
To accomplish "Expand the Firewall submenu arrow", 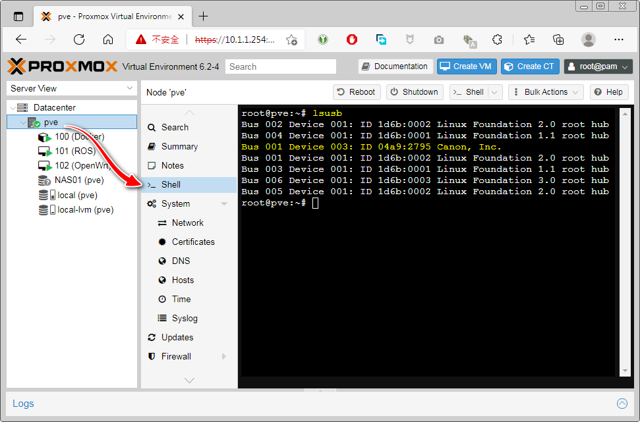I will coord(224,357).
